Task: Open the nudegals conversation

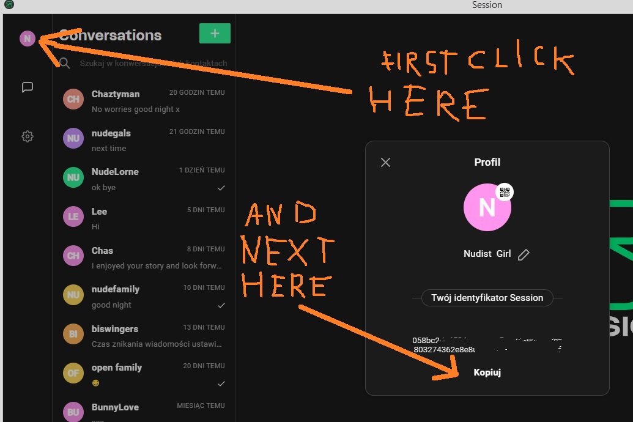Action: [x=144, y=140]
